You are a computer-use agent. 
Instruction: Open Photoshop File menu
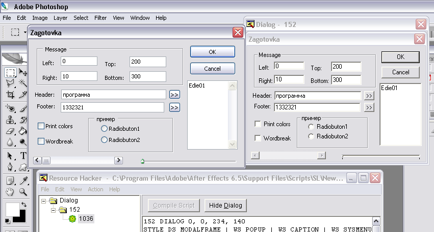point(7,18)
